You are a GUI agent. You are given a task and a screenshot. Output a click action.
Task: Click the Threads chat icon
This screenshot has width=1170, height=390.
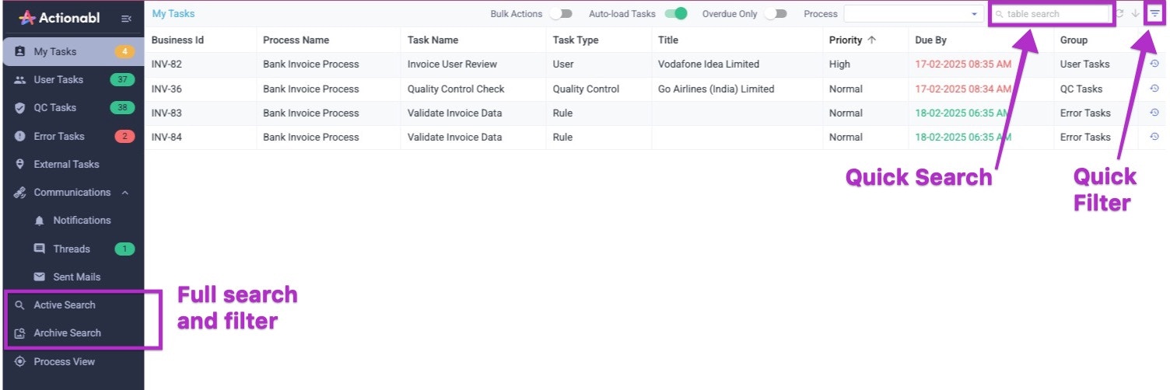[40, 249]
